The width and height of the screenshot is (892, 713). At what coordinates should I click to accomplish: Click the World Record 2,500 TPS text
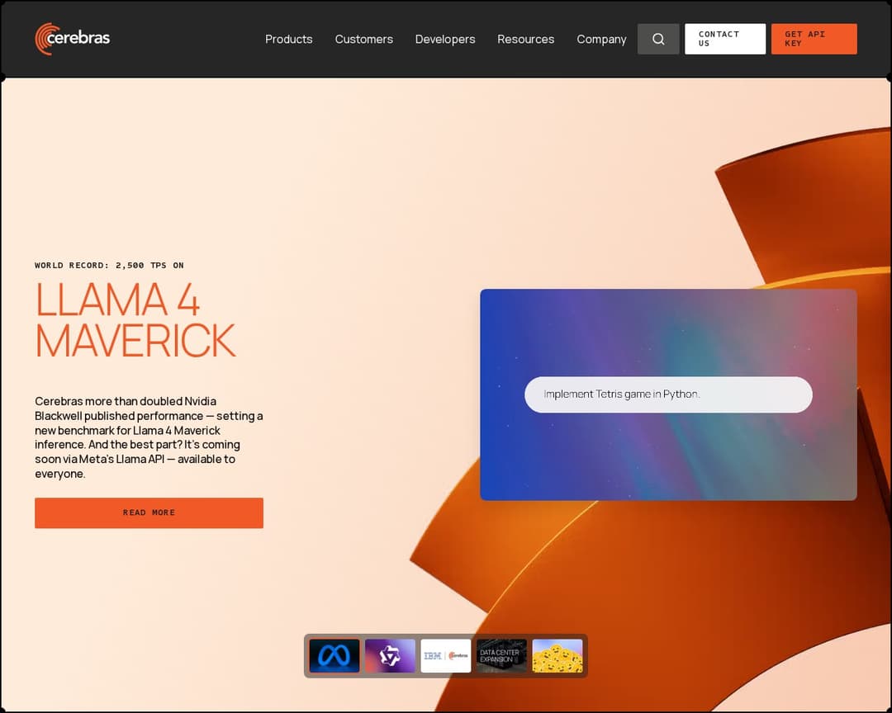point(109,266)
